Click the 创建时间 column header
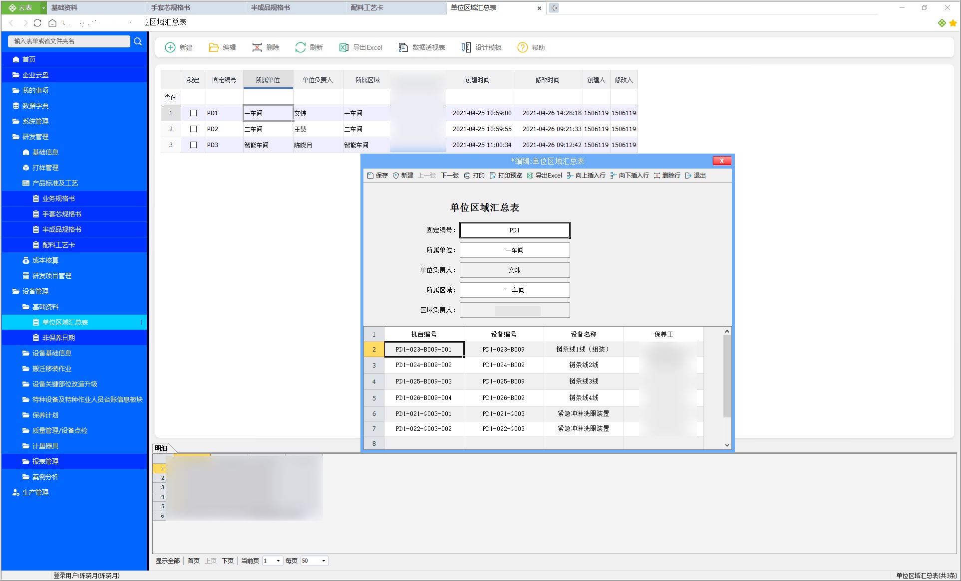The height and width of the screenshot is (581, 961). tap(478, 80)
